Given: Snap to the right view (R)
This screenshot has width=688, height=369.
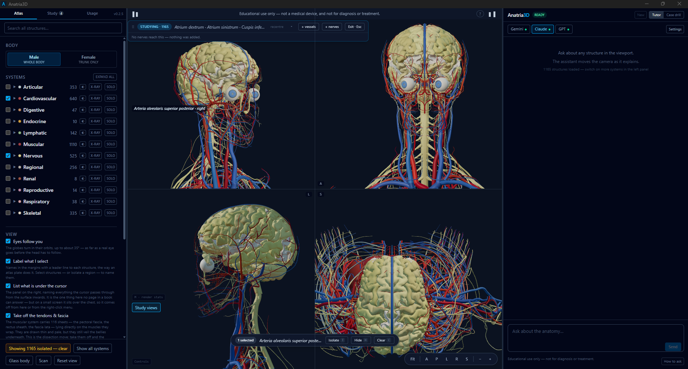Looking at the screenshot, I should click(457, 359).
